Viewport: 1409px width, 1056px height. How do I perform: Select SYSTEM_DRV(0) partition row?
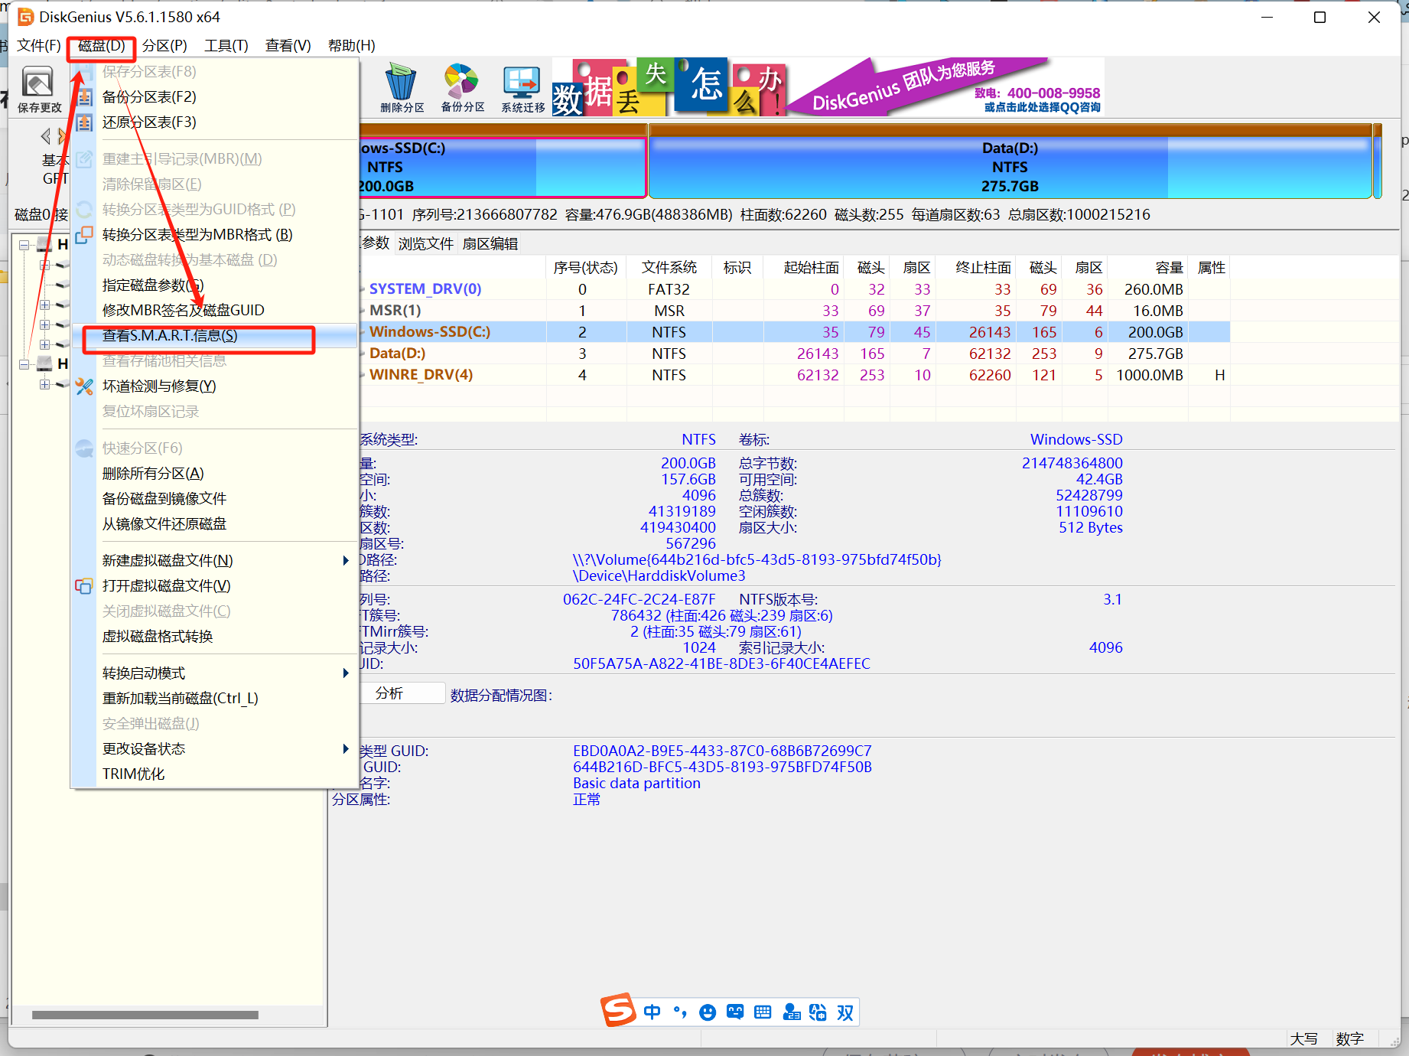[794, 289]
